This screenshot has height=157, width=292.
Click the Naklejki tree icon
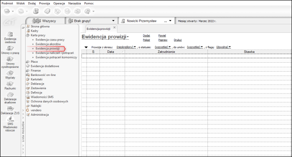(28, 106)
